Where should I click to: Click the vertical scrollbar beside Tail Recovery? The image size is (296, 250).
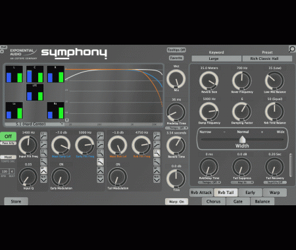point(291,165)
